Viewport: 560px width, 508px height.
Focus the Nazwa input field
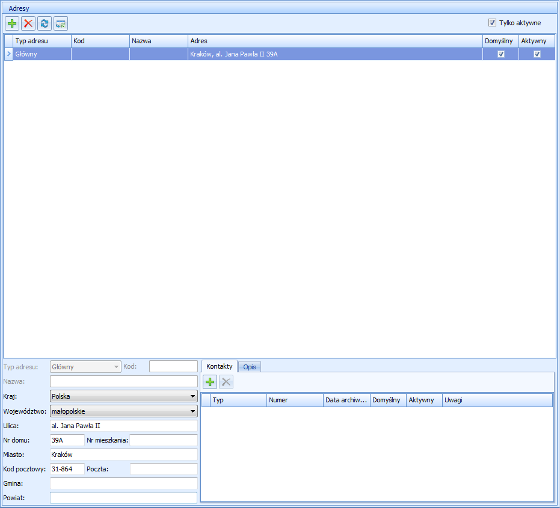[123, 381]
